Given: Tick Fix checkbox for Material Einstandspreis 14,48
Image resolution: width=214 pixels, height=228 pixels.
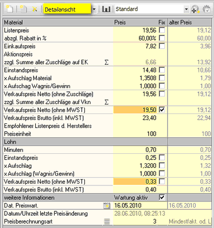Looking at the screenshot, I should tap(162, 70).
